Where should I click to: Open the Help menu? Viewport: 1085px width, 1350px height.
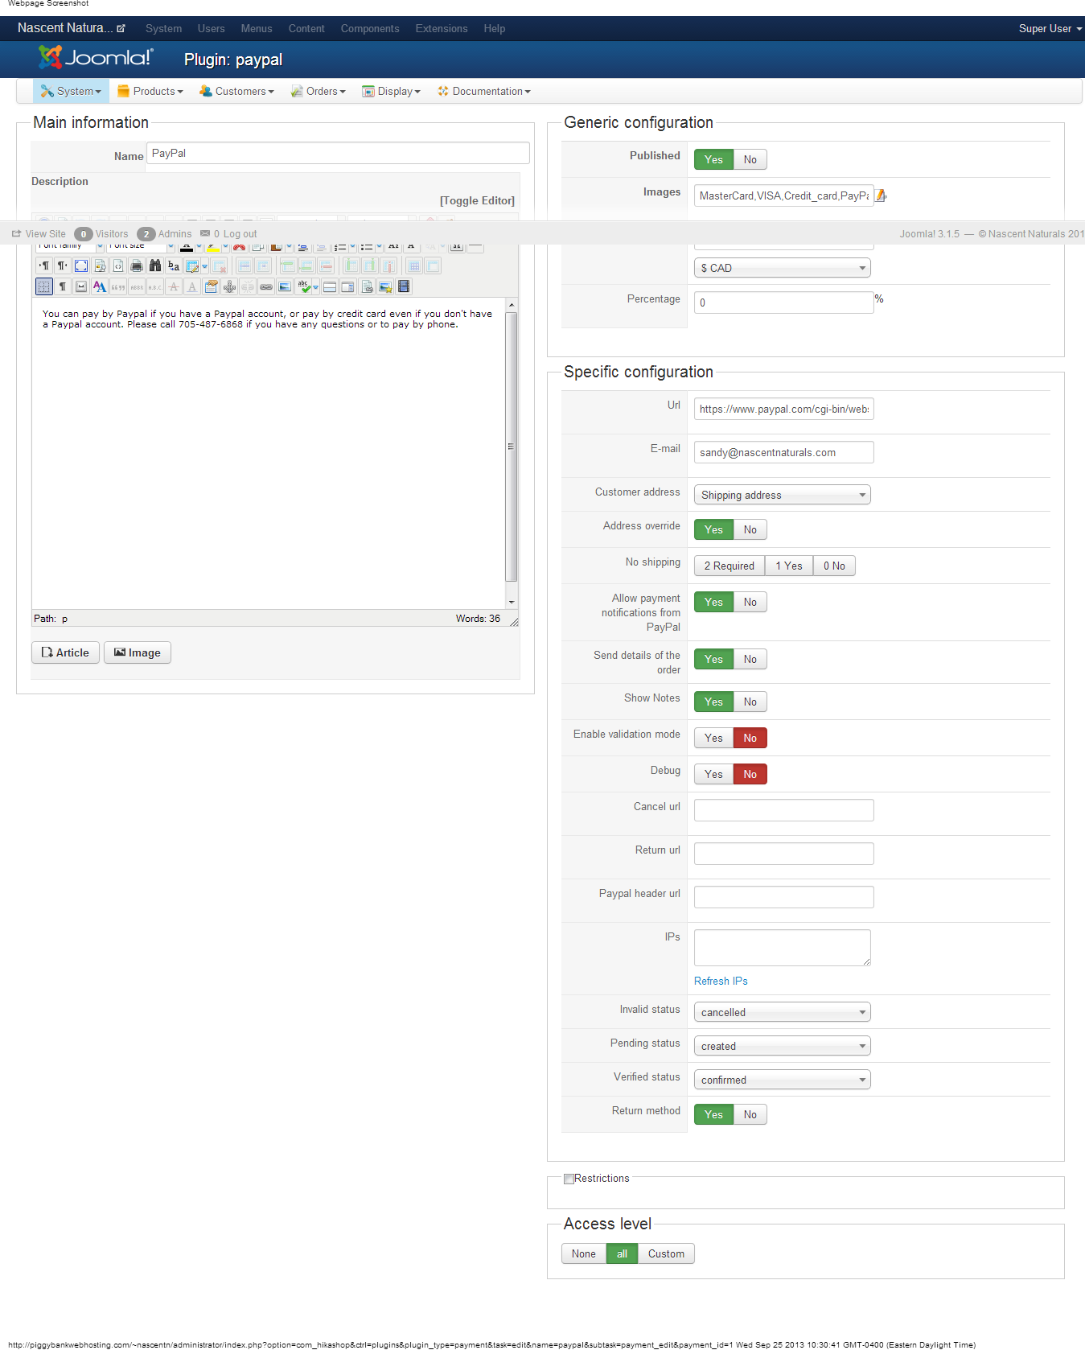[495, 28]
